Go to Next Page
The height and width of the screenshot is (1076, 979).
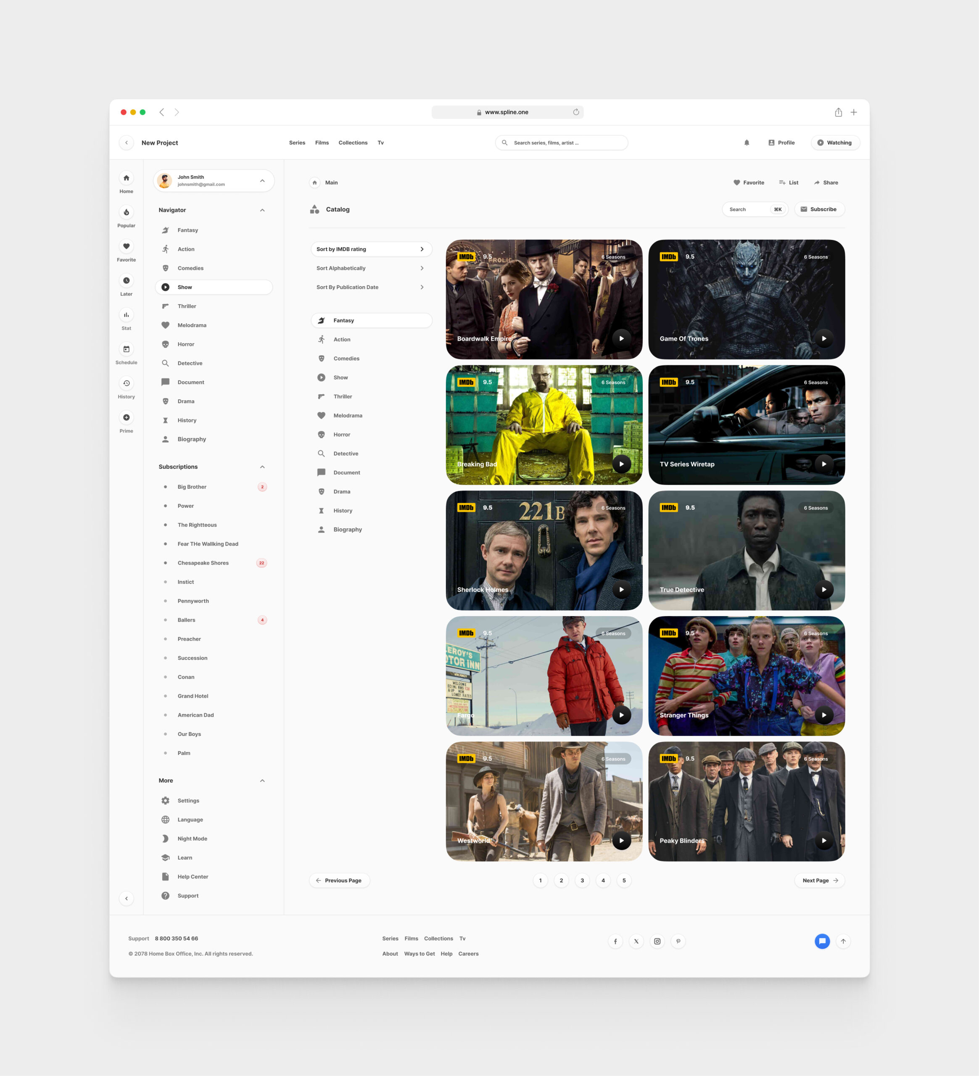click(x=819, y=880)
